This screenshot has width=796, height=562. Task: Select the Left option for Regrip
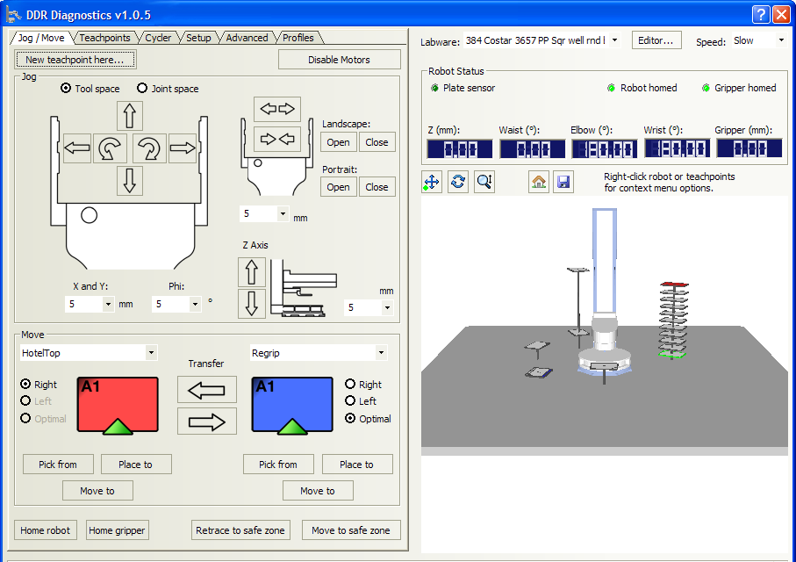351,401
